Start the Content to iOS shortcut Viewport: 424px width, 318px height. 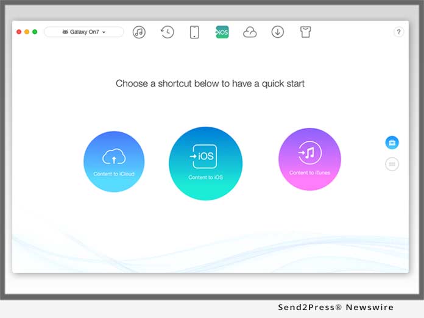(205, 163)
